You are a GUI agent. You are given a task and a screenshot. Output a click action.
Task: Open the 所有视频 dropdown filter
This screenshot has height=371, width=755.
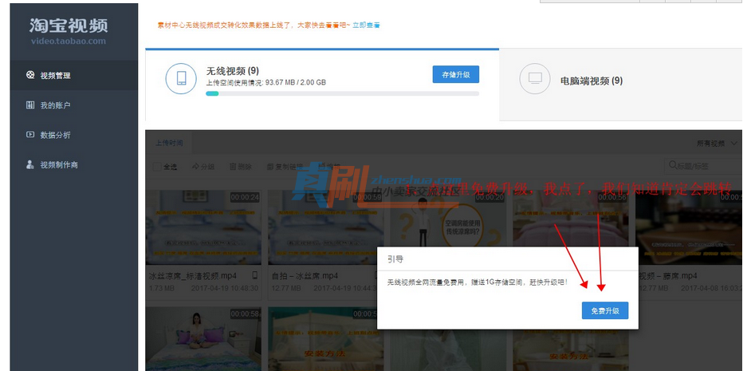point(717,143)
